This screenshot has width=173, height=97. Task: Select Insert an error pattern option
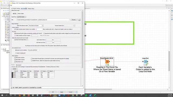pyautogui.click(x=16, y=50)
